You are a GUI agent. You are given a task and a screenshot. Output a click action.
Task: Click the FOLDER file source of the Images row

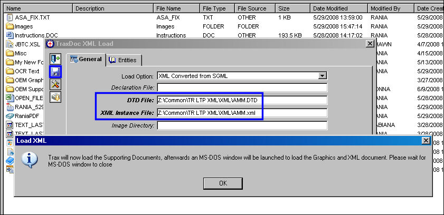(x=248, y=26)
